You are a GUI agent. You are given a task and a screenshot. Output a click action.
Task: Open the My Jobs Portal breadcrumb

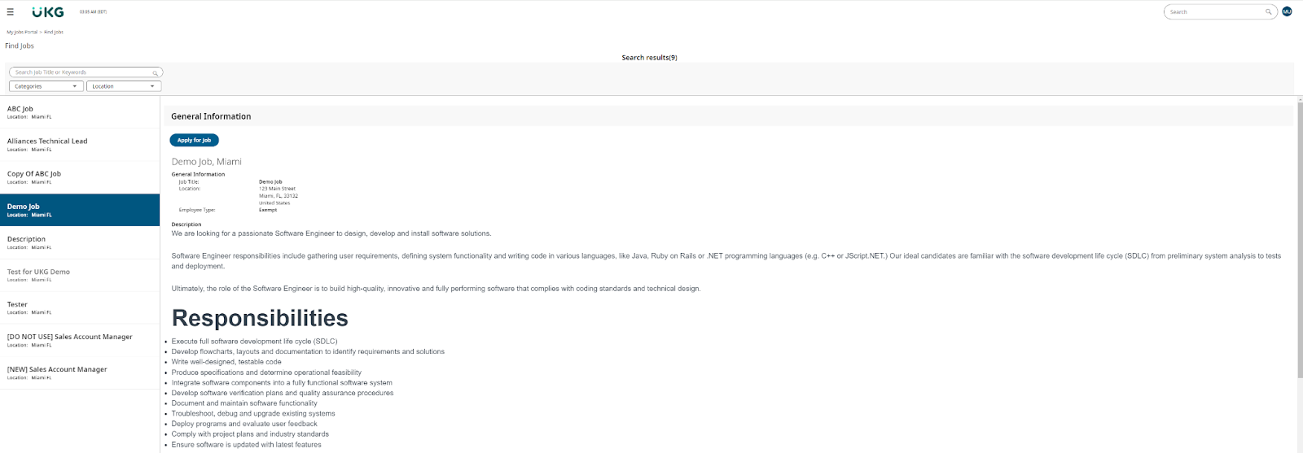pyautogui.click(x=22, y=33)
